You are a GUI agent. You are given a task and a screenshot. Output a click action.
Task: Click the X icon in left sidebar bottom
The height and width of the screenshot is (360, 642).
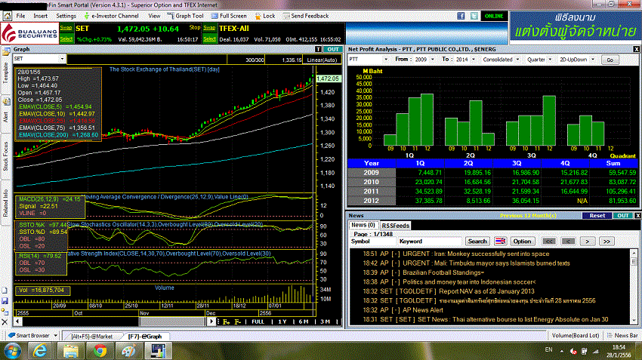click(x=5, y=322)
